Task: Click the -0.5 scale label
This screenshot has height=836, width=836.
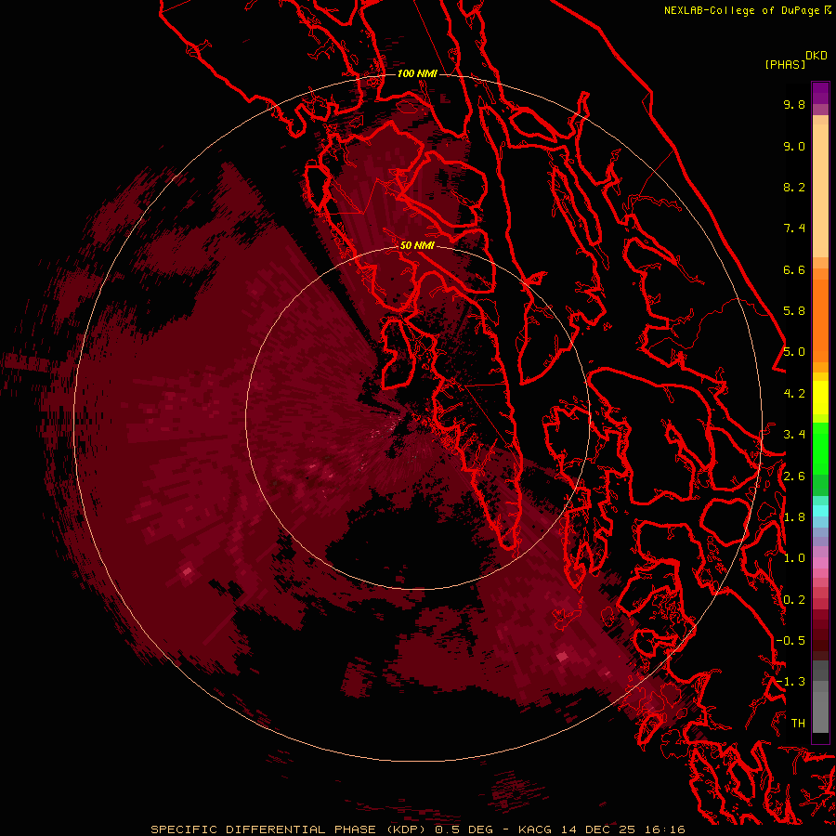Action: pos(790,641)
